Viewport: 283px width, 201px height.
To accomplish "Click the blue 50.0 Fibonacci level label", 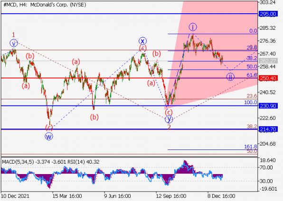I will tap(252, 67).
